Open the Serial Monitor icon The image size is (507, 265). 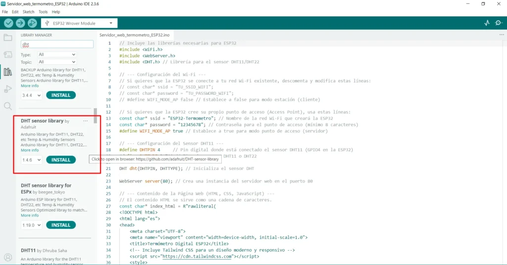point(499,23)
